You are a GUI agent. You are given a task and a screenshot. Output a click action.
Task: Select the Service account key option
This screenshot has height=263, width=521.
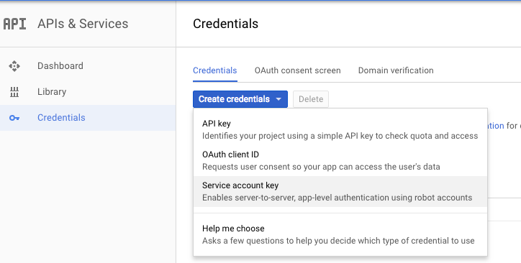point(340,191)
